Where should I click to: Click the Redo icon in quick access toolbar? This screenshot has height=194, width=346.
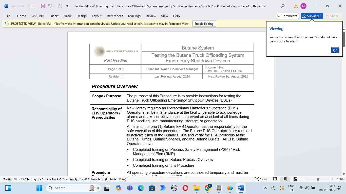(60, 6)
